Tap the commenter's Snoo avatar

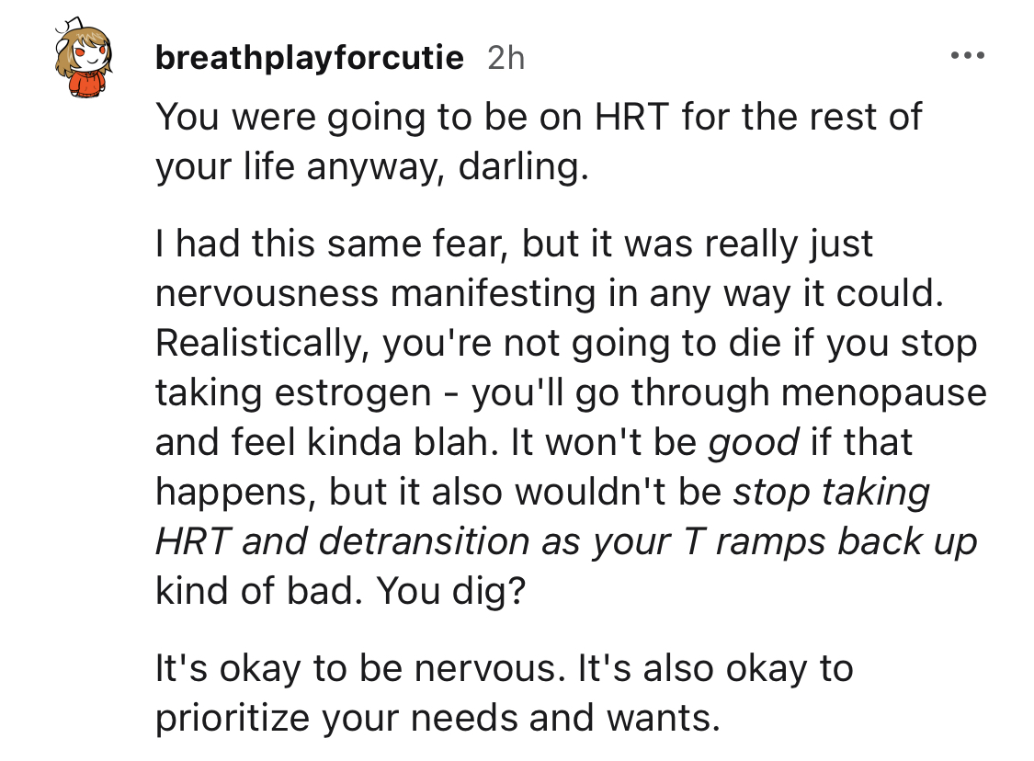point(83,58)
